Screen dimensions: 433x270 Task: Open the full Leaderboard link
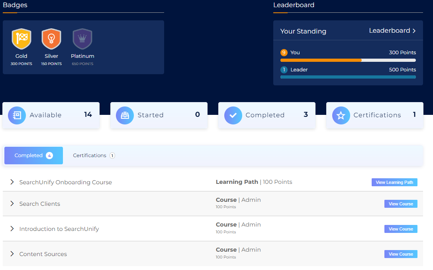tap(392, 31)
